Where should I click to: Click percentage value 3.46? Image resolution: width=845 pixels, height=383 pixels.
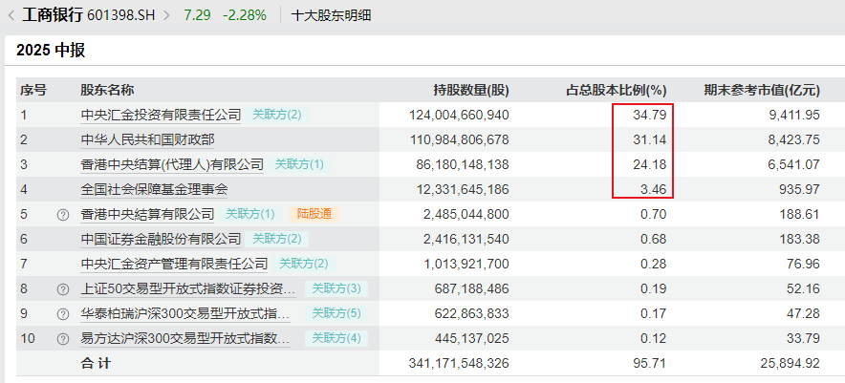click(x=654, y=189)
